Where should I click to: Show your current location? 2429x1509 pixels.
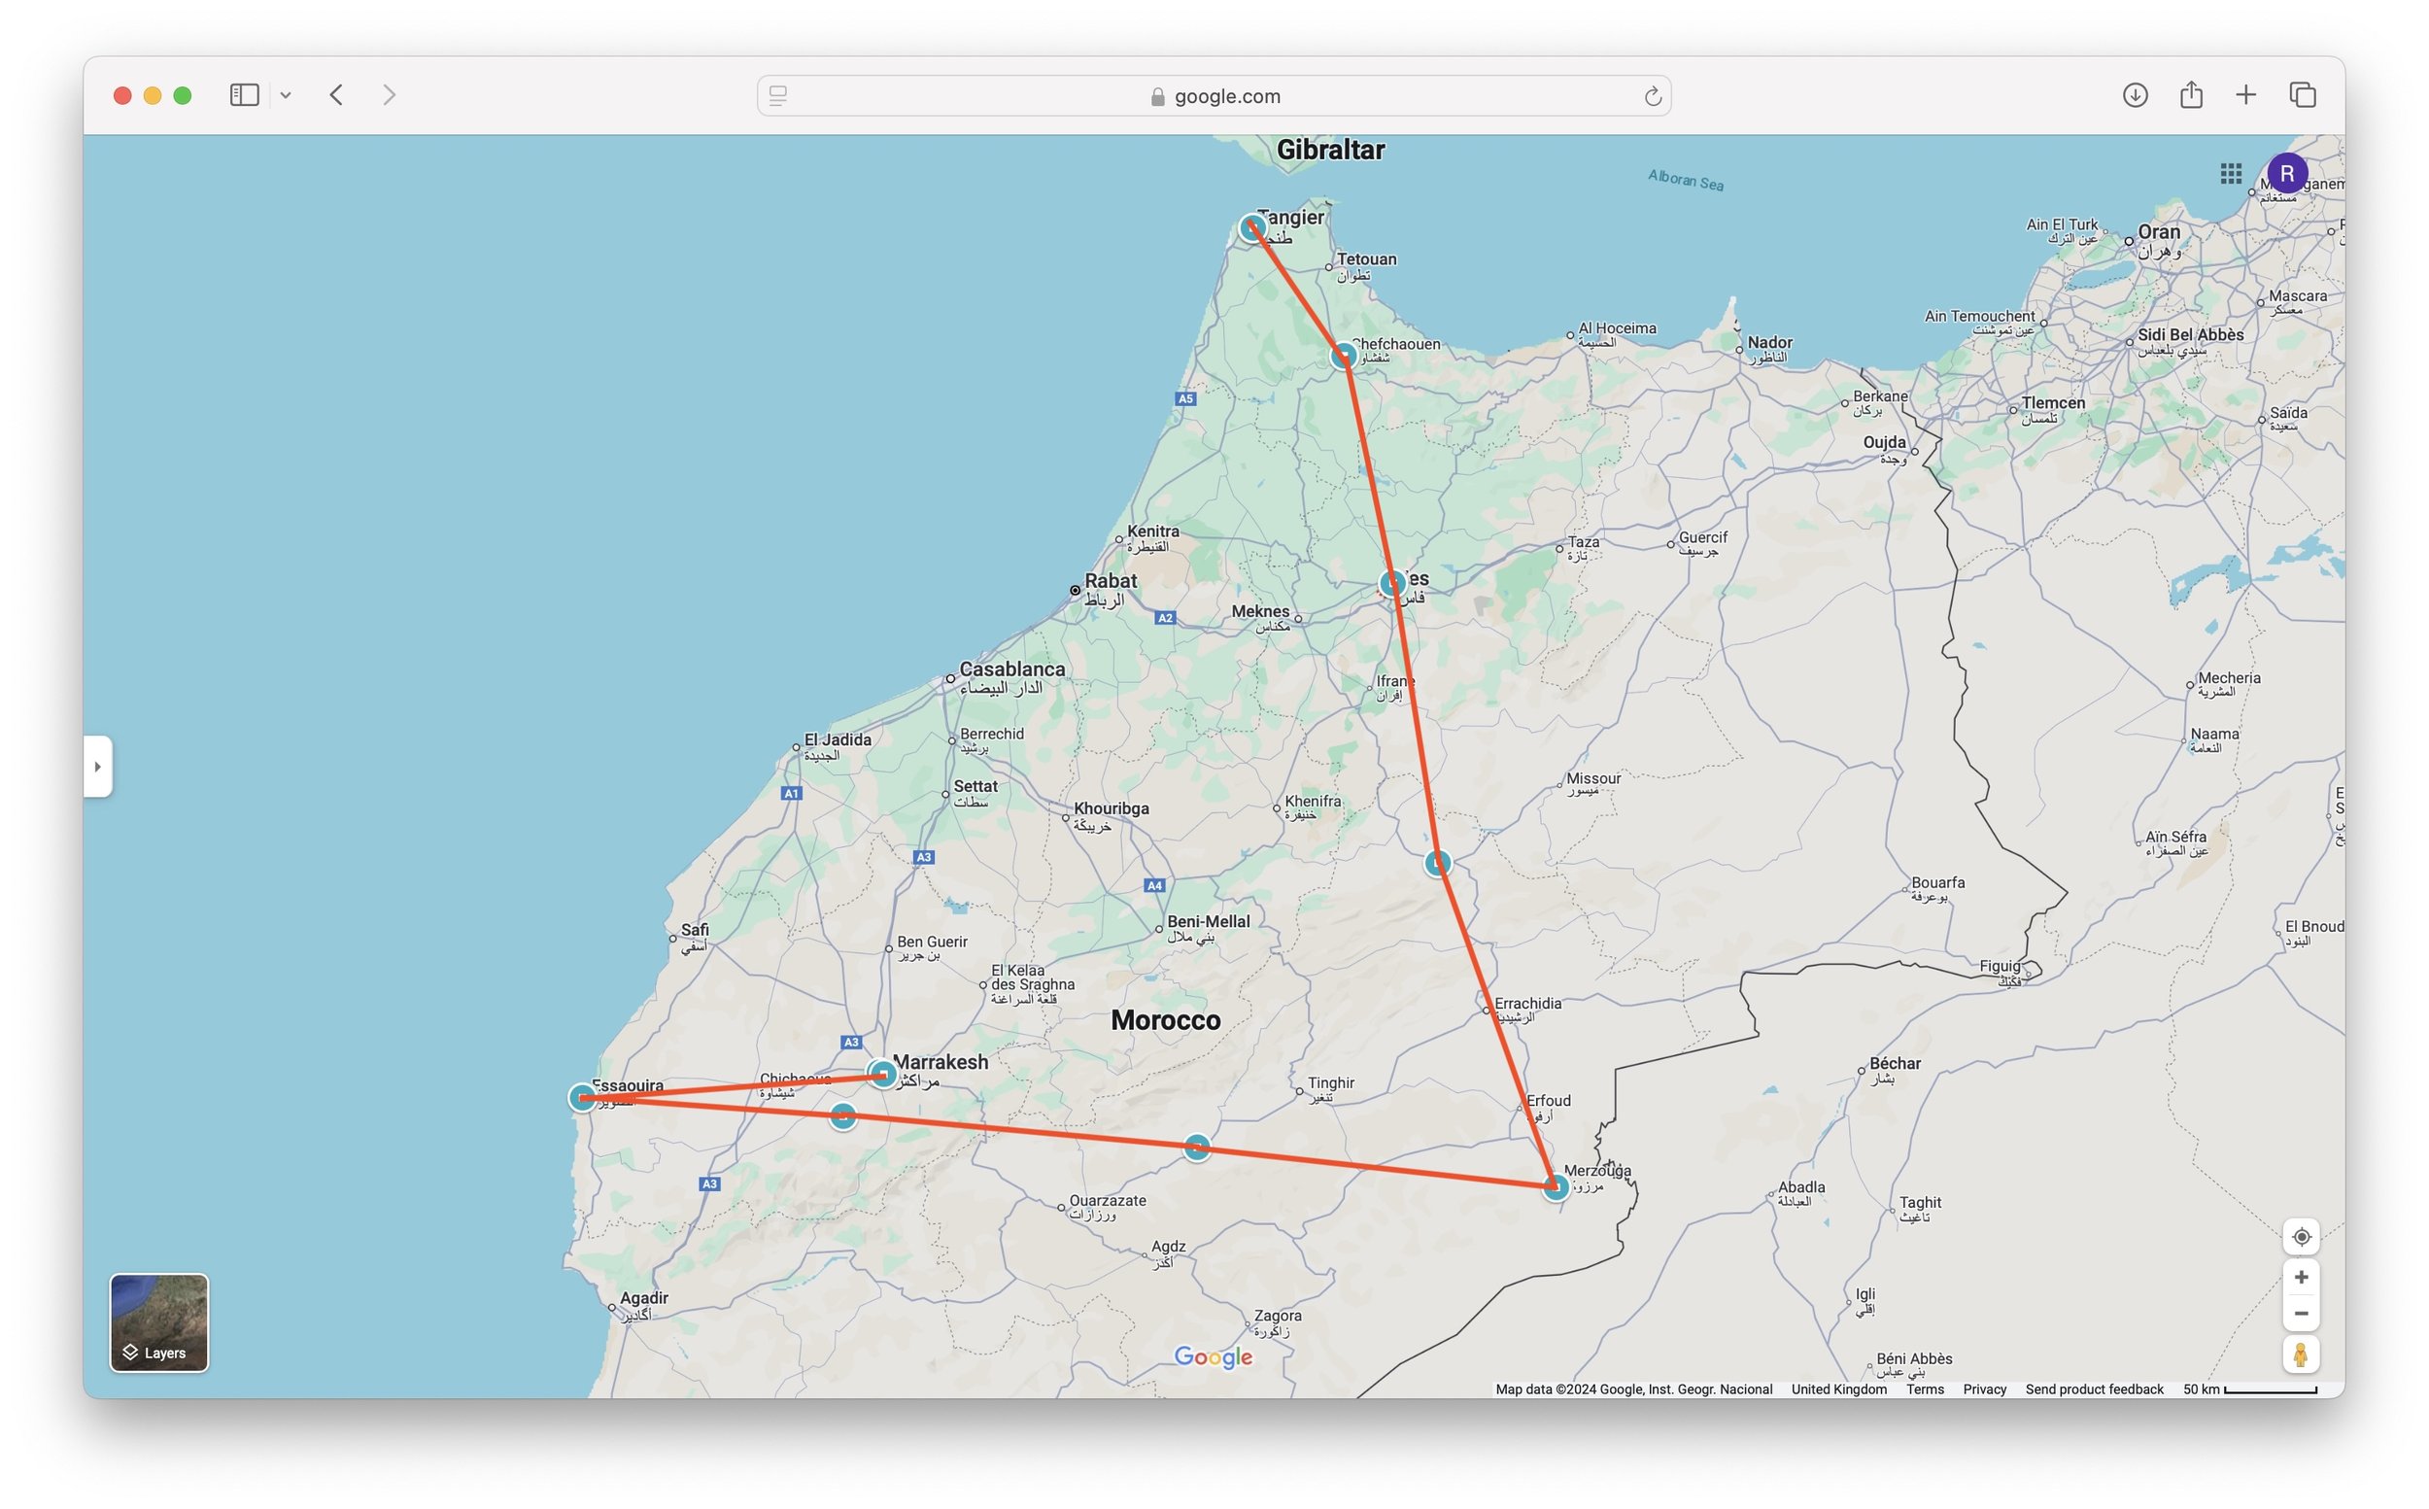[x=2301, y=1237]
